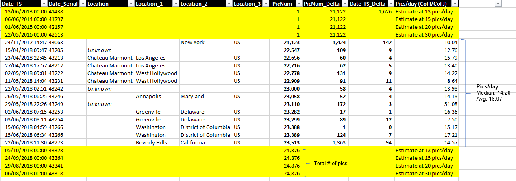Select the date cell 24/11/2017 14:47
Viewport: 516px width, 181px height.
point(24,42)
